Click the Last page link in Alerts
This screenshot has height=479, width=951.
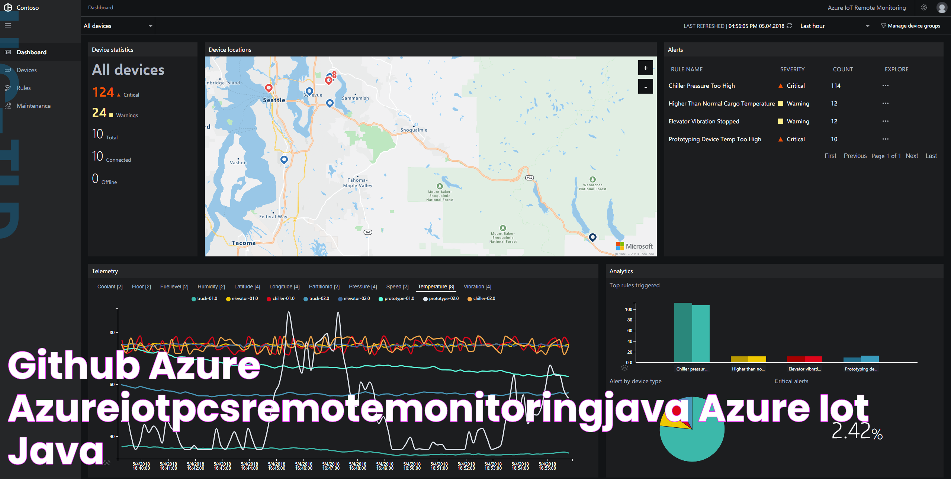931,156
